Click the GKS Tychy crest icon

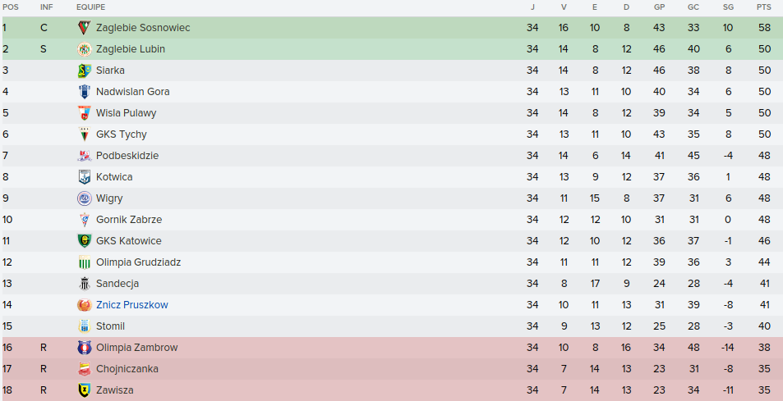(x=84, y=134)
